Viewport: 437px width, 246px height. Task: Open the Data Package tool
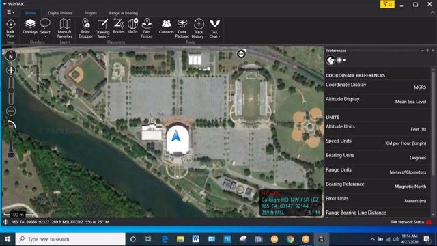point(182,28)
